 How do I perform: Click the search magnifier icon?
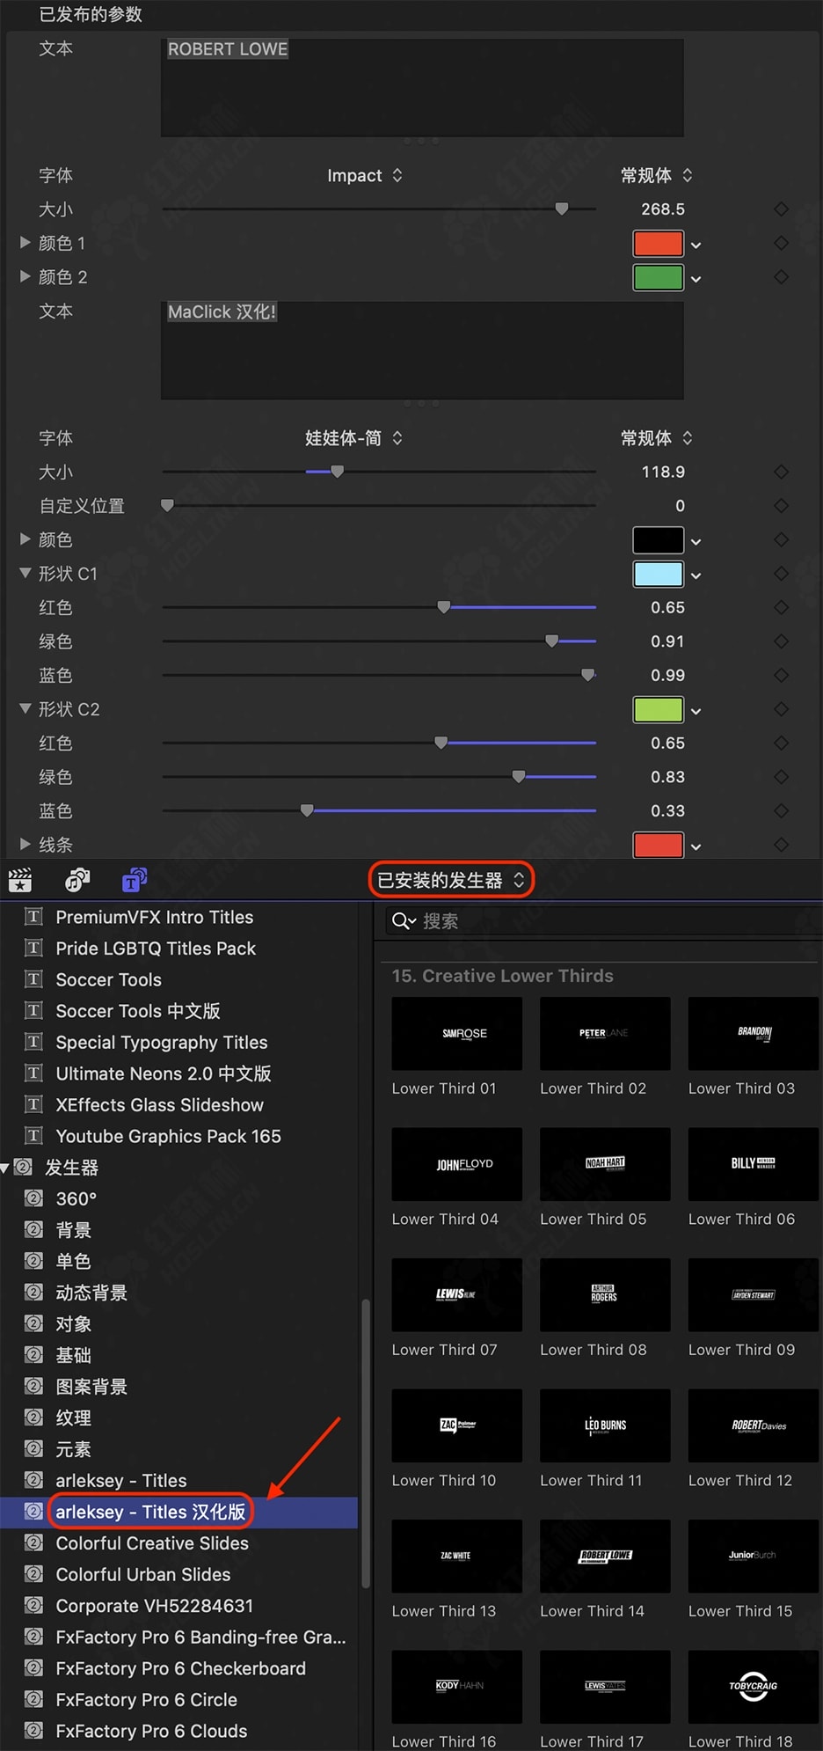pos(403,921)
